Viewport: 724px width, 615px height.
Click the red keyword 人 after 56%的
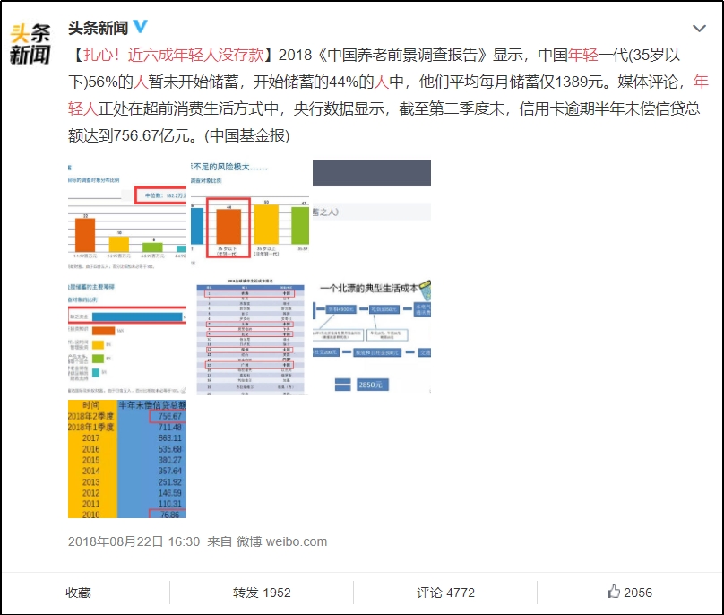click(141, 82)
